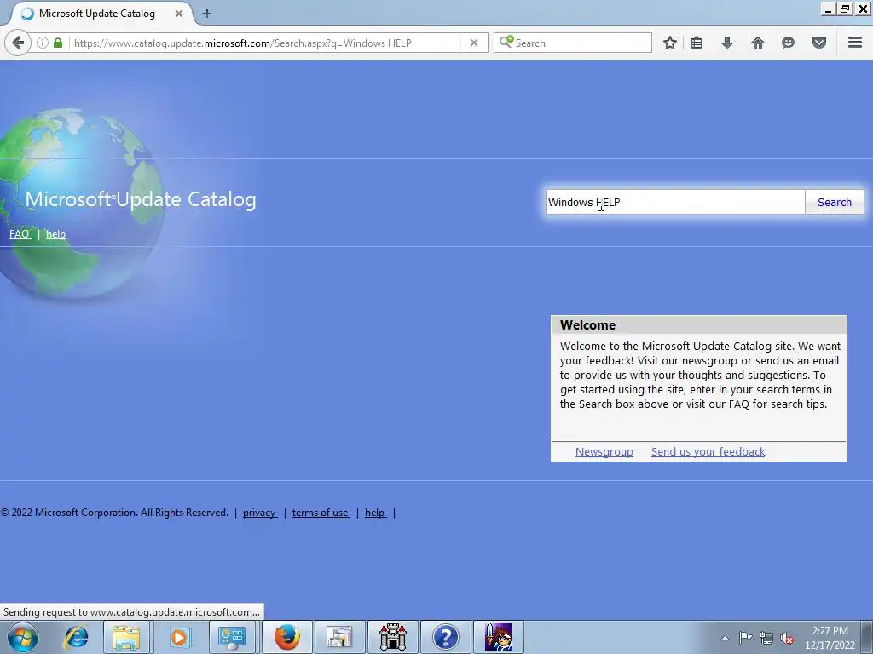Screen dimensions: 873x654
Task: Open the Newsgroup link
Action: pos(604,451)
